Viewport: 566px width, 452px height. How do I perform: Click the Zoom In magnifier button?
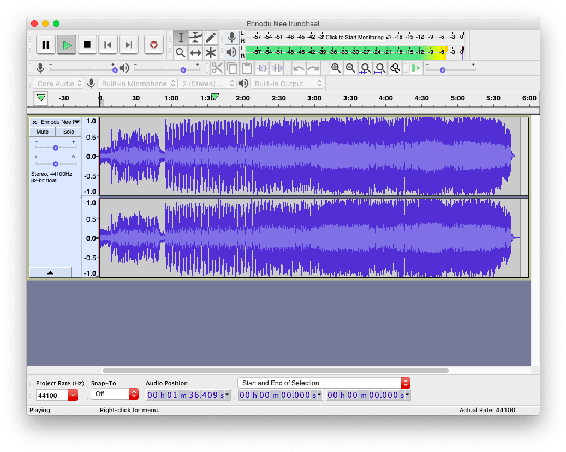point(336,68)
